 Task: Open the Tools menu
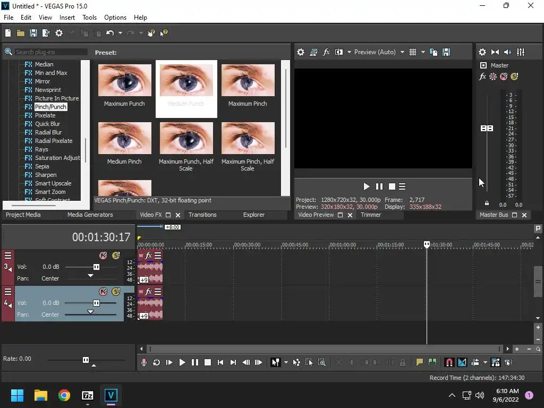[89, 18]
